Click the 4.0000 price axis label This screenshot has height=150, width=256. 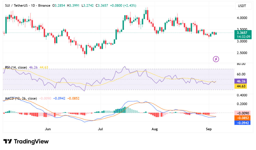coord(242,18)
